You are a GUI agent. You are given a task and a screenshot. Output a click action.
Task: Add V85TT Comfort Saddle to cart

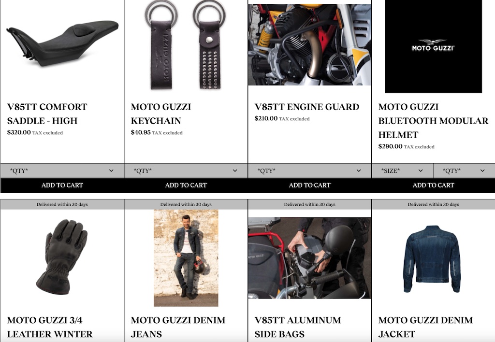click(x=62, y=185)
